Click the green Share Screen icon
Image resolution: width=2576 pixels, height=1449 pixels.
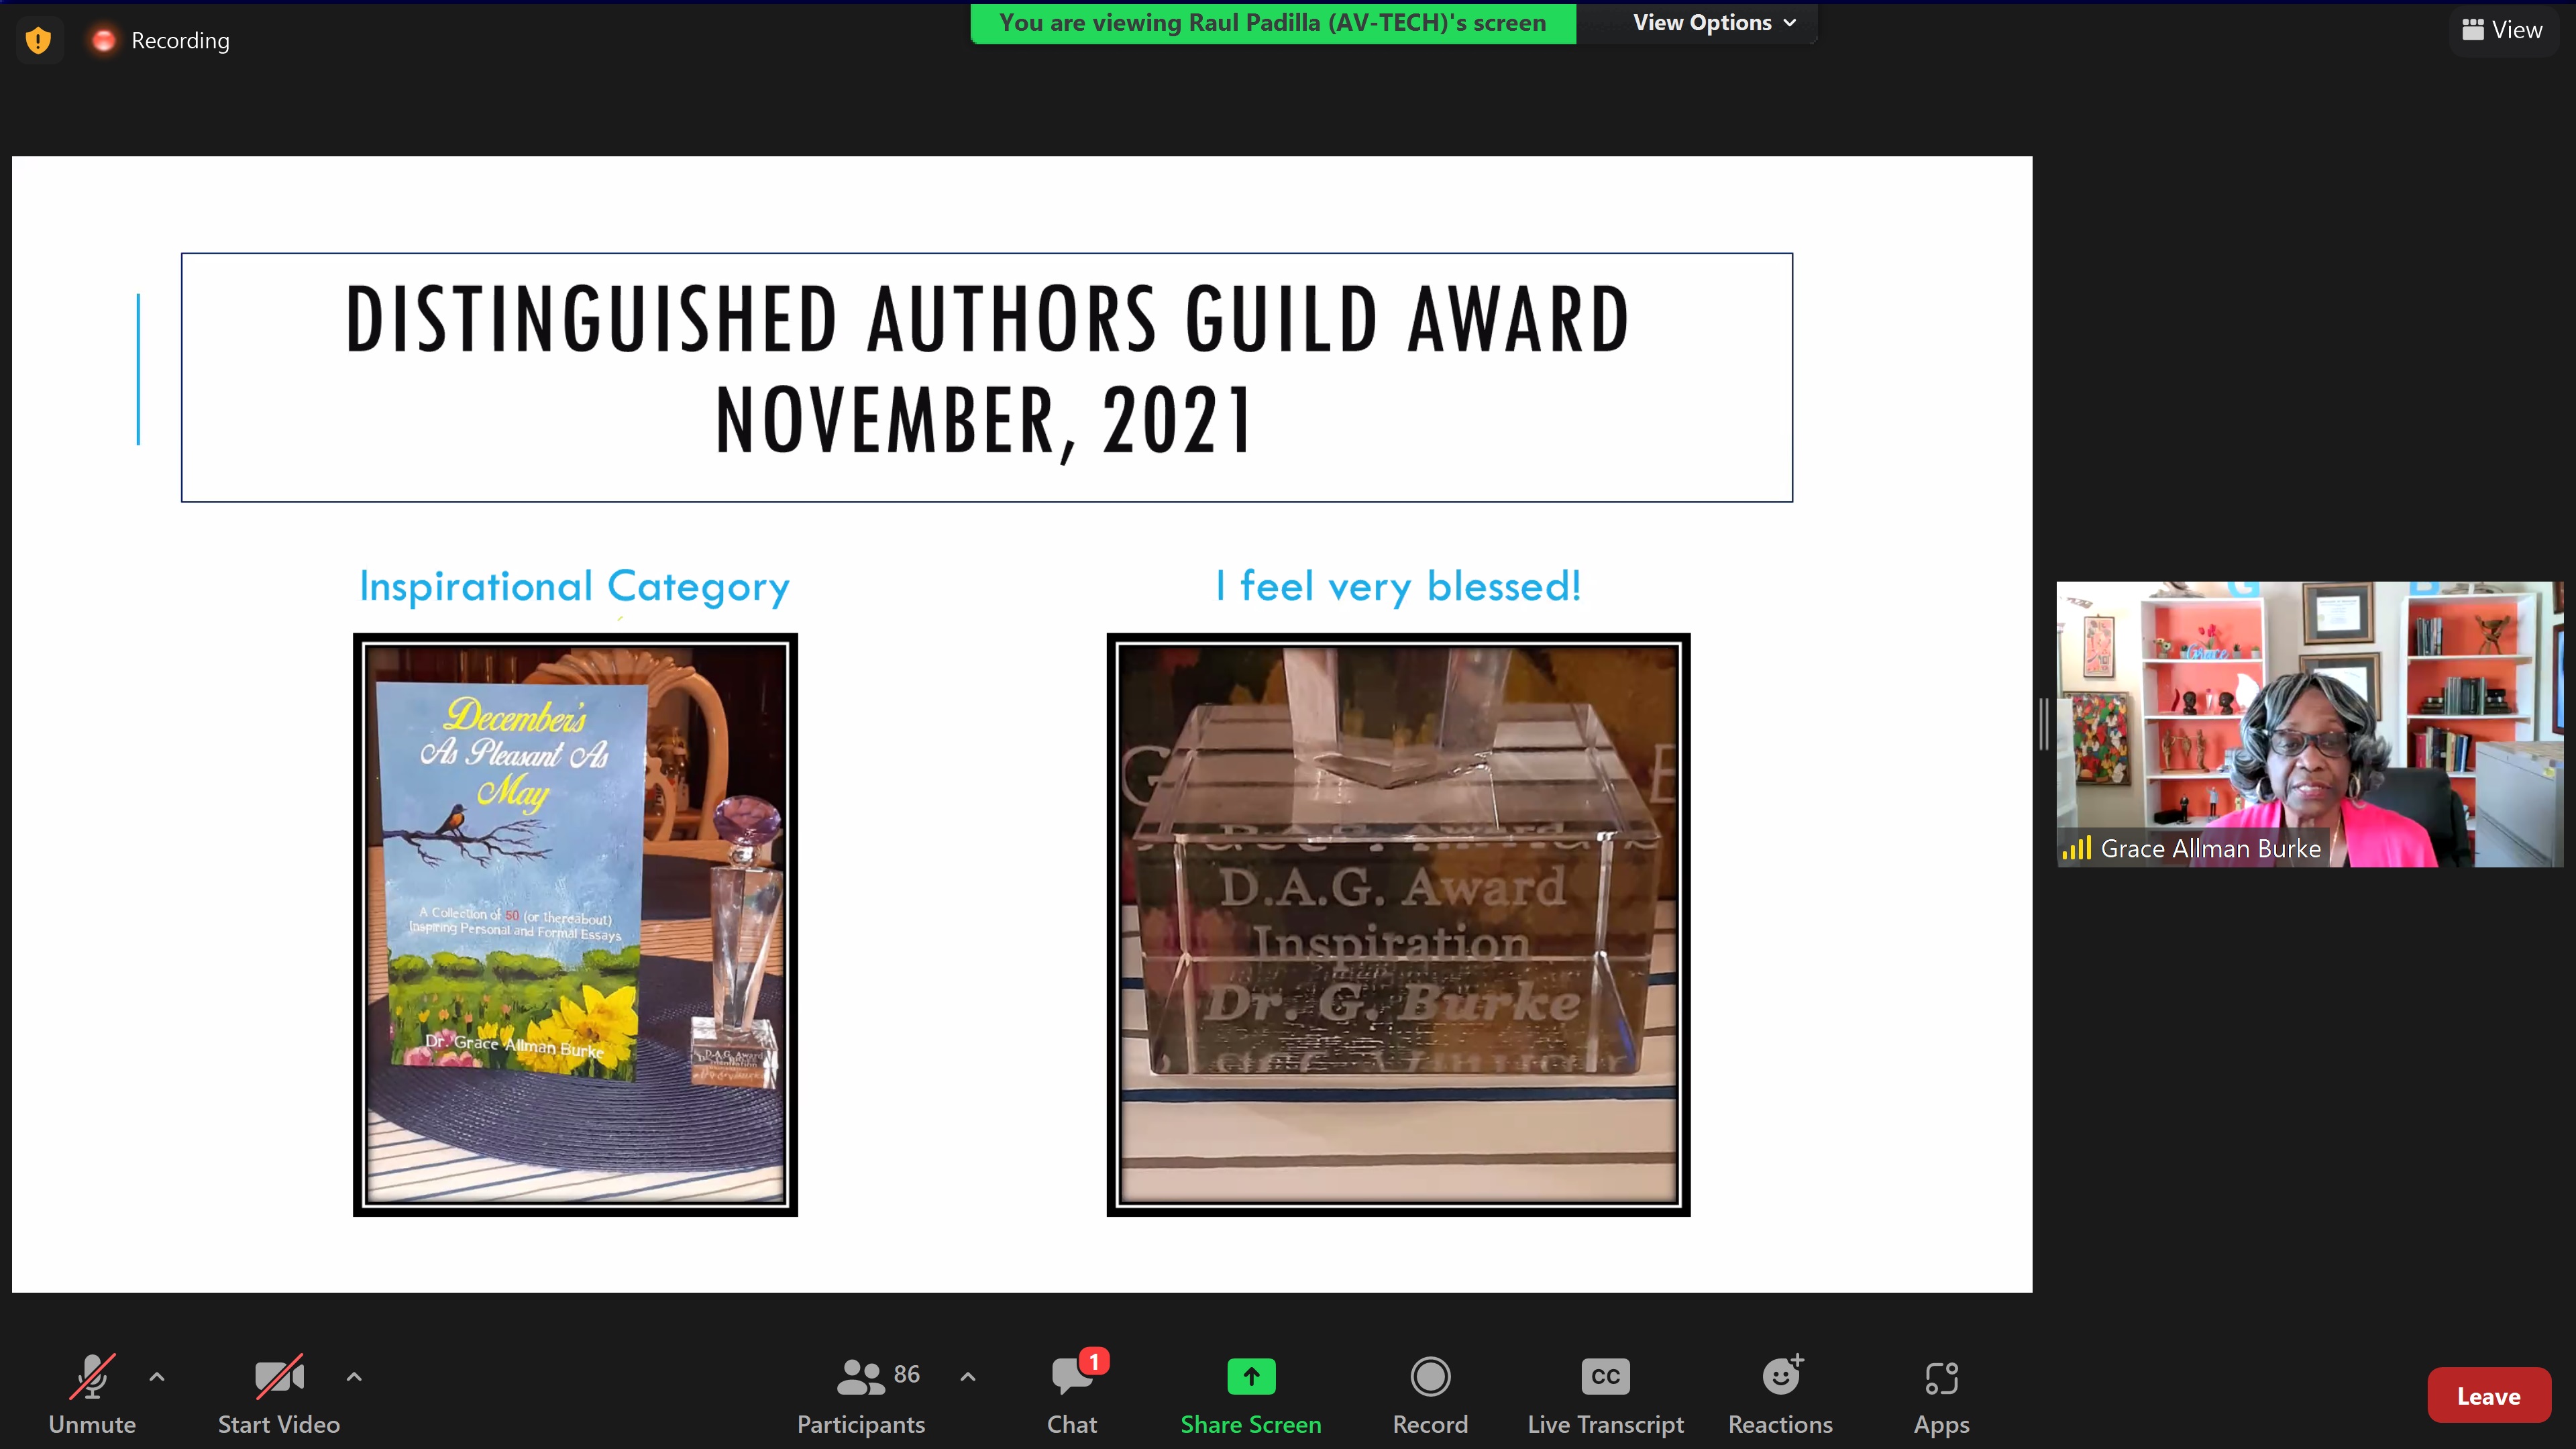point(1250,1377)
